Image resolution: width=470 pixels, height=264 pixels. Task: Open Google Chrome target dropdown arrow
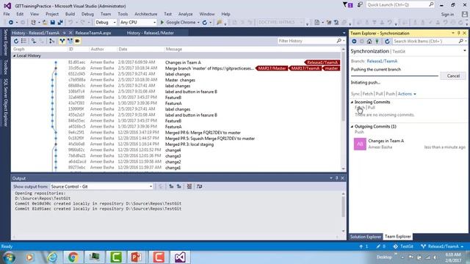pos(198,23)
